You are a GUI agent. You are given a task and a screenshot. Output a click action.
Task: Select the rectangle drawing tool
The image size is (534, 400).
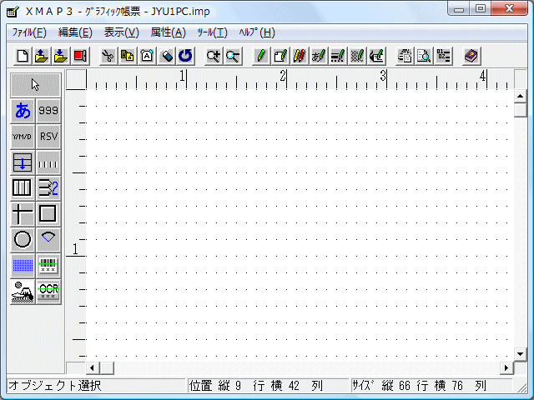(48, 214)
